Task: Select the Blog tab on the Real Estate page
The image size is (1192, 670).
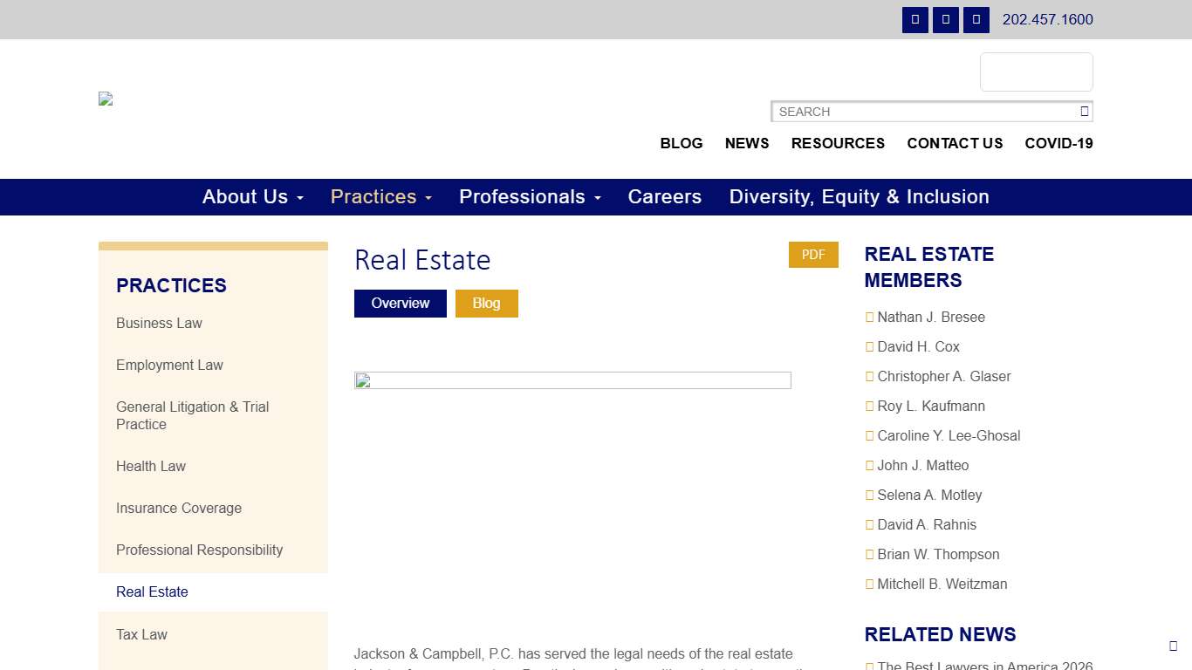Action: (486, 303)
